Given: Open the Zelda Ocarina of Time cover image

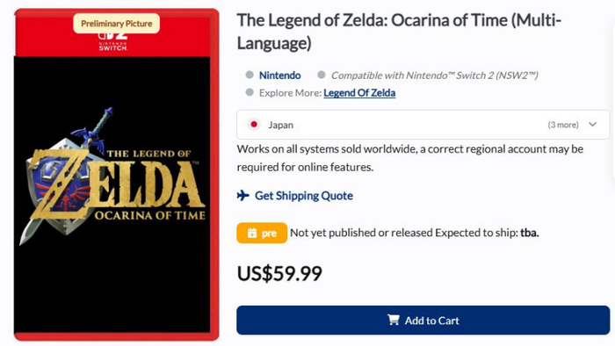Looking at the screenshot, I should 117,175.
